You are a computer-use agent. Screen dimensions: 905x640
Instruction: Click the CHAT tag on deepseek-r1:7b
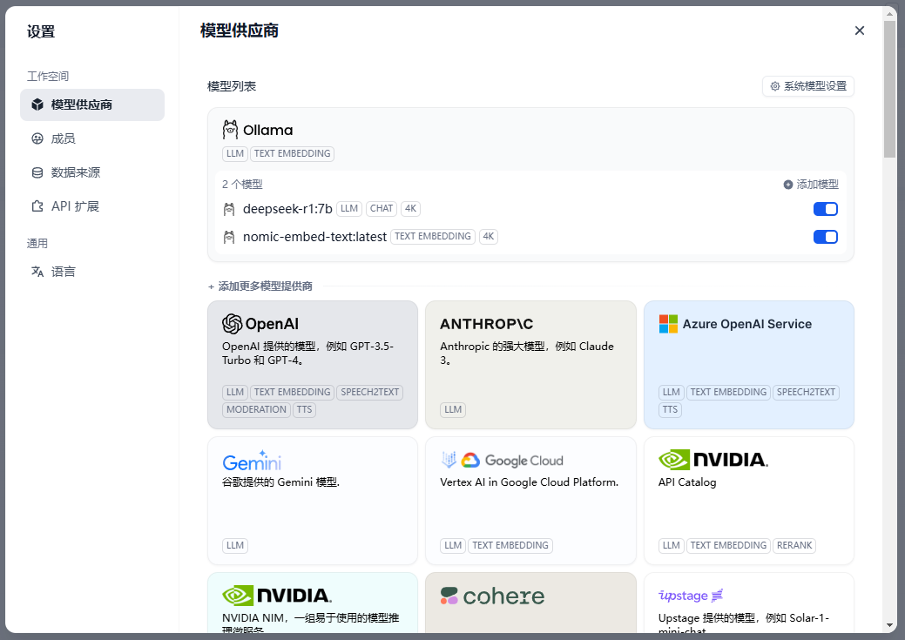[382, 208]
